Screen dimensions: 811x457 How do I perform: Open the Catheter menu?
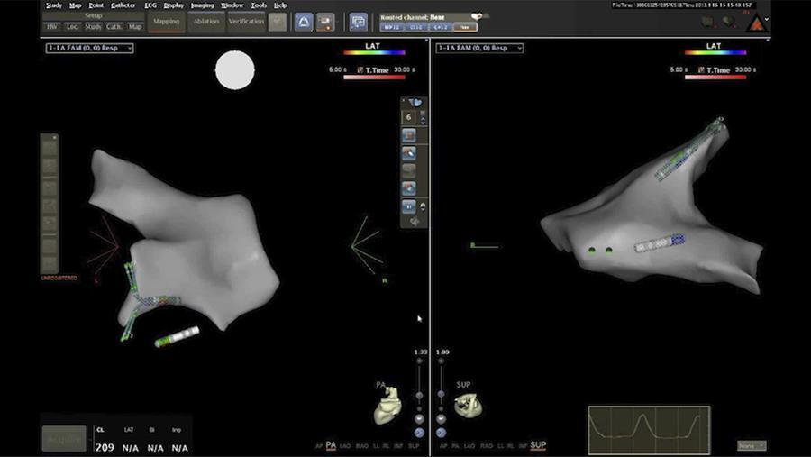123,5
